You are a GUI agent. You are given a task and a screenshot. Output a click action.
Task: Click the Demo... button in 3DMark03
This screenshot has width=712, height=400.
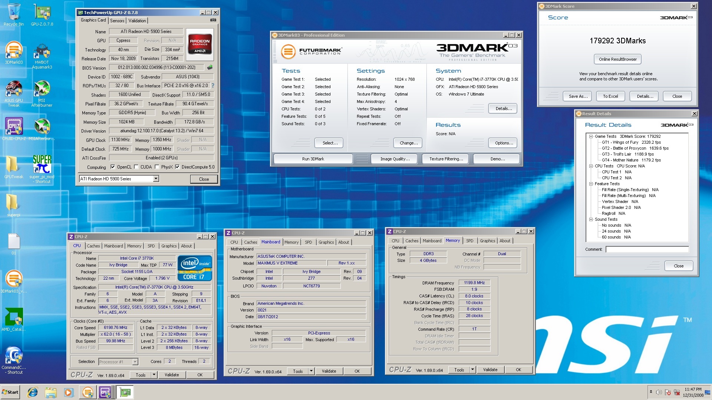tap(497, 159)
